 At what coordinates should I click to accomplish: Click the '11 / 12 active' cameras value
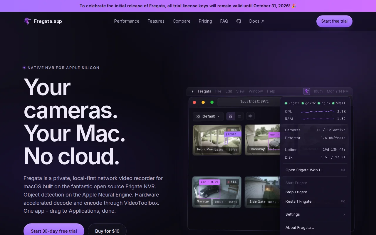[x=331, y=130]
